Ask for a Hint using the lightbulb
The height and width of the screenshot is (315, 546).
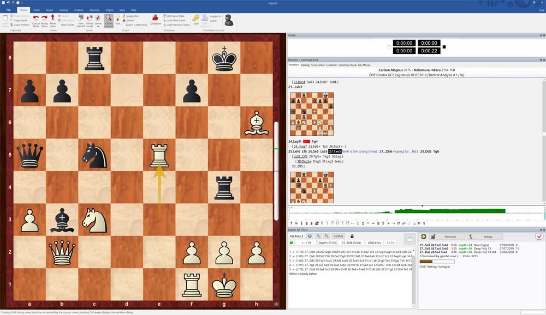click(x=117, y=19)
